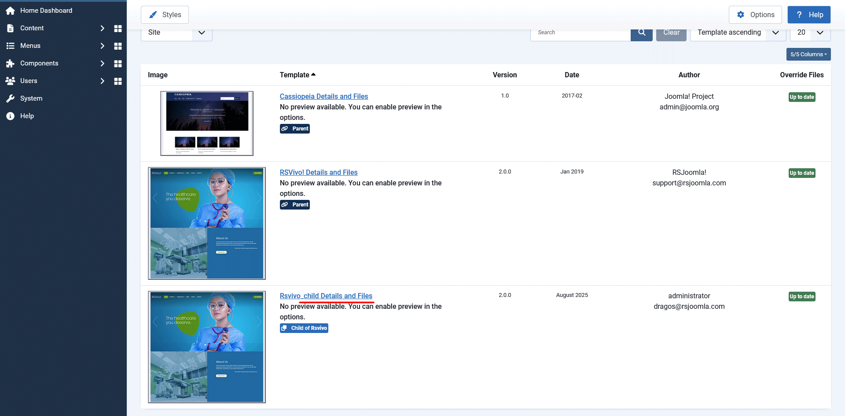Open the Content dashboard grid icon
The width and height of the screenshot is (845, 416).
click(x=118, y=28)
